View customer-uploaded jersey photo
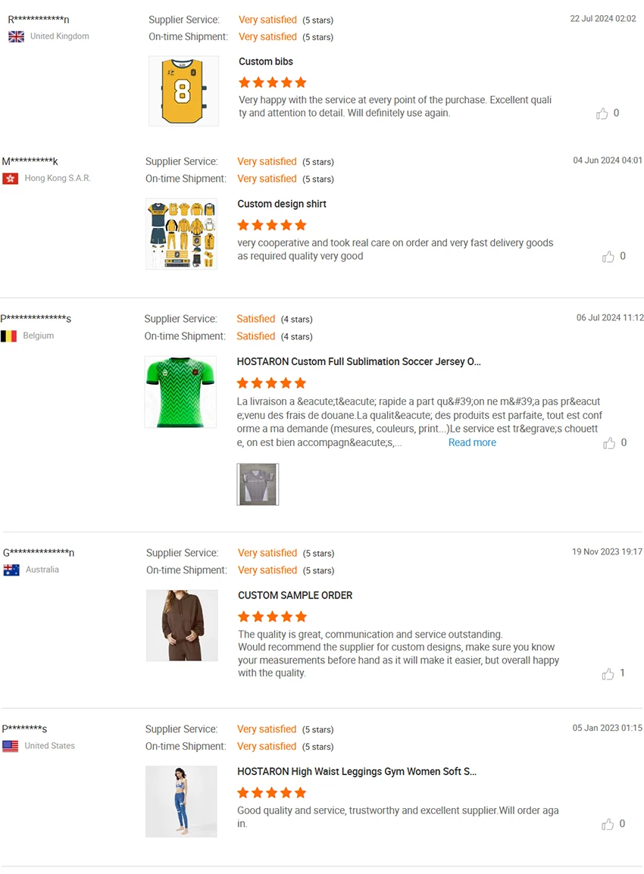This screenshot has width=644, height=874. (258, 485)
